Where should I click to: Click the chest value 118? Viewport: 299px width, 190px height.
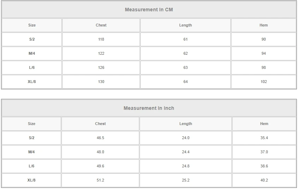[x=101, y=39]
